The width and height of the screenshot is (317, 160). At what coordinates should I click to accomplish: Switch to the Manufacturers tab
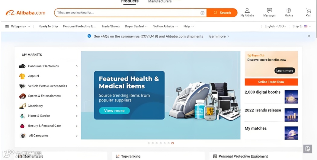point(160,2)
